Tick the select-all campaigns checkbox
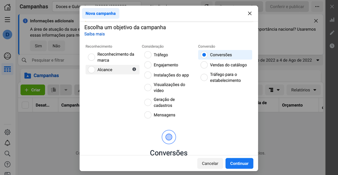Screen dimensions: 338x175 [25, 105]
